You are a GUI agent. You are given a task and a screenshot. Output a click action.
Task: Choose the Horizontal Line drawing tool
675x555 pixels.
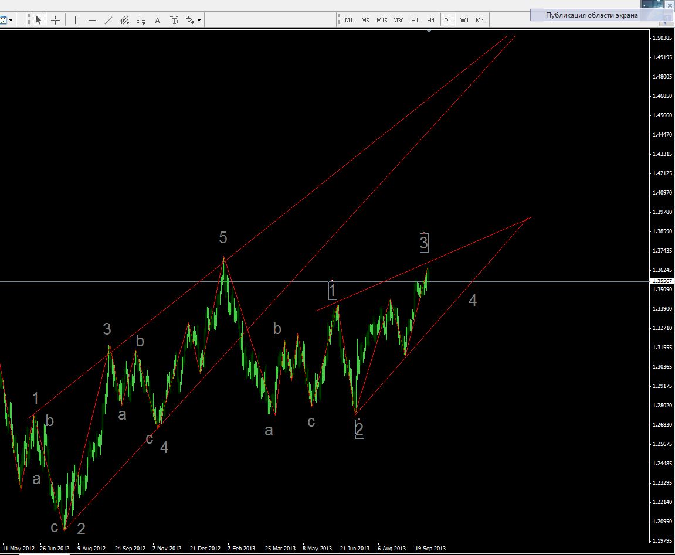(91, 20)
